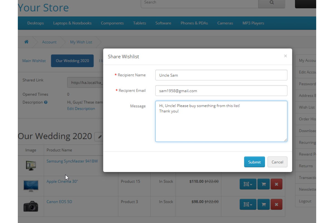Click Samsung SyncMaster 941BW product thumbnail

31,166
